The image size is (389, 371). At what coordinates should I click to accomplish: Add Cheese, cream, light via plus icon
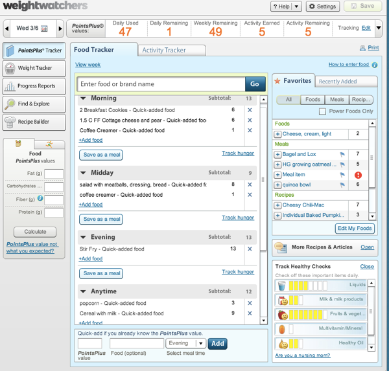click(277, 134)
